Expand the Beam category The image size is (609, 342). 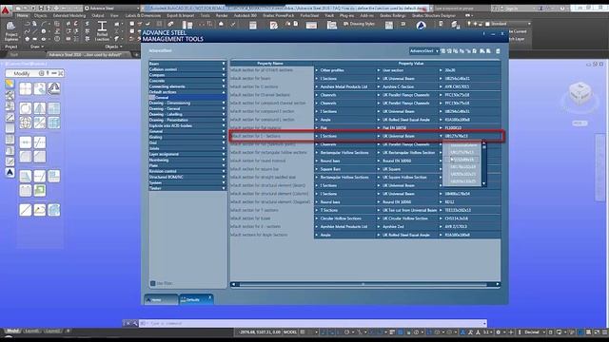[224, 64]
